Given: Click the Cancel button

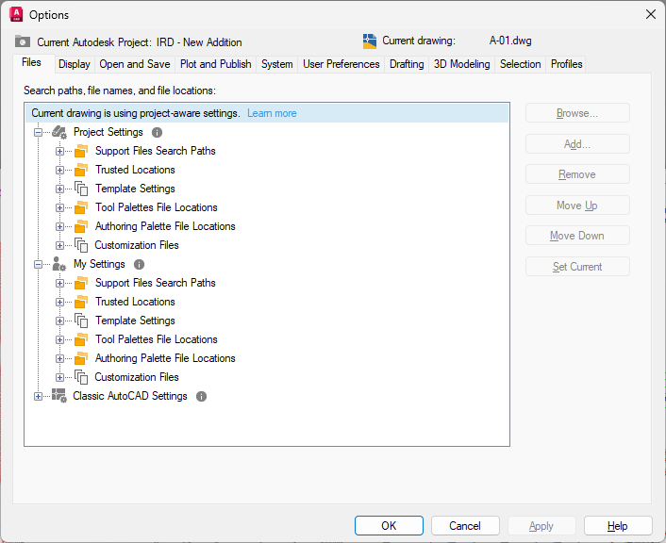Looking at the screenshot, I should point(465,526).
